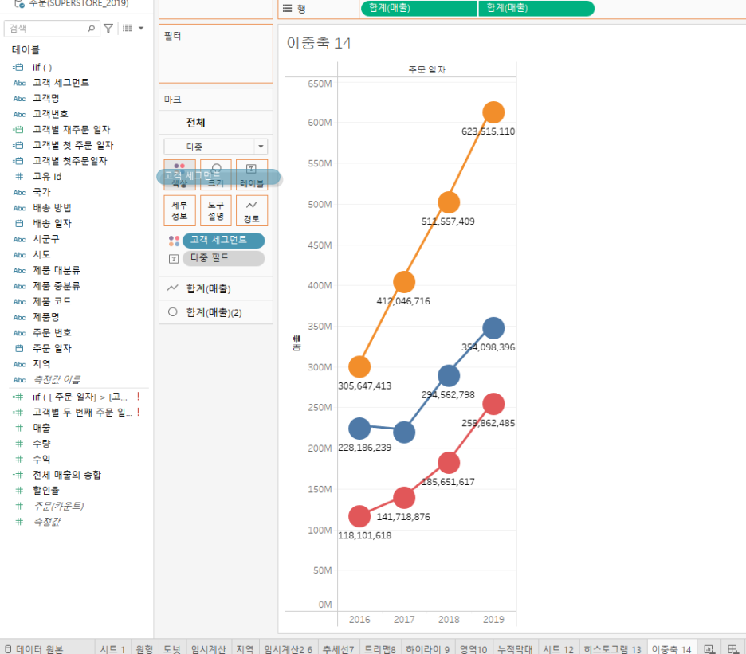Viewport: 746px width, 654px height.
Task: Expand the data pane view options arrow
Action: coord(141,28)
